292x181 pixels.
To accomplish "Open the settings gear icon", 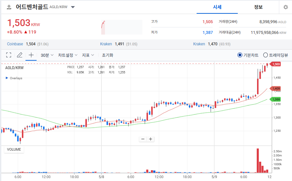I will 285,7.
